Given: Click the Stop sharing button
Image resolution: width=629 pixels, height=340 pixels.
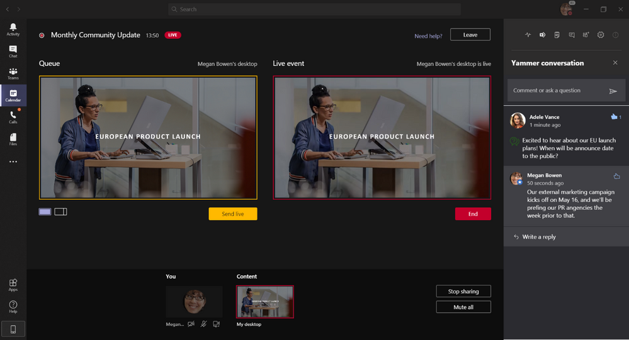Looking at the screenshot, I should [463, 291].
